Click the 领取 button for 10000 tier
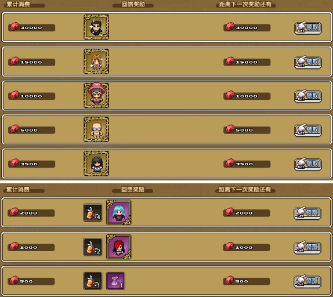Image resolution: width=333 pixels, height=297 pixels. (307, 96)
